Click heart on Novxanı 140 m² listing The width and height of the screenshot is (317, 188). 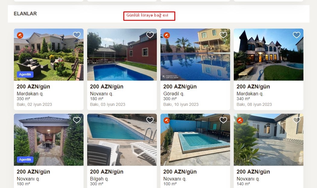[x=296, y=120]
